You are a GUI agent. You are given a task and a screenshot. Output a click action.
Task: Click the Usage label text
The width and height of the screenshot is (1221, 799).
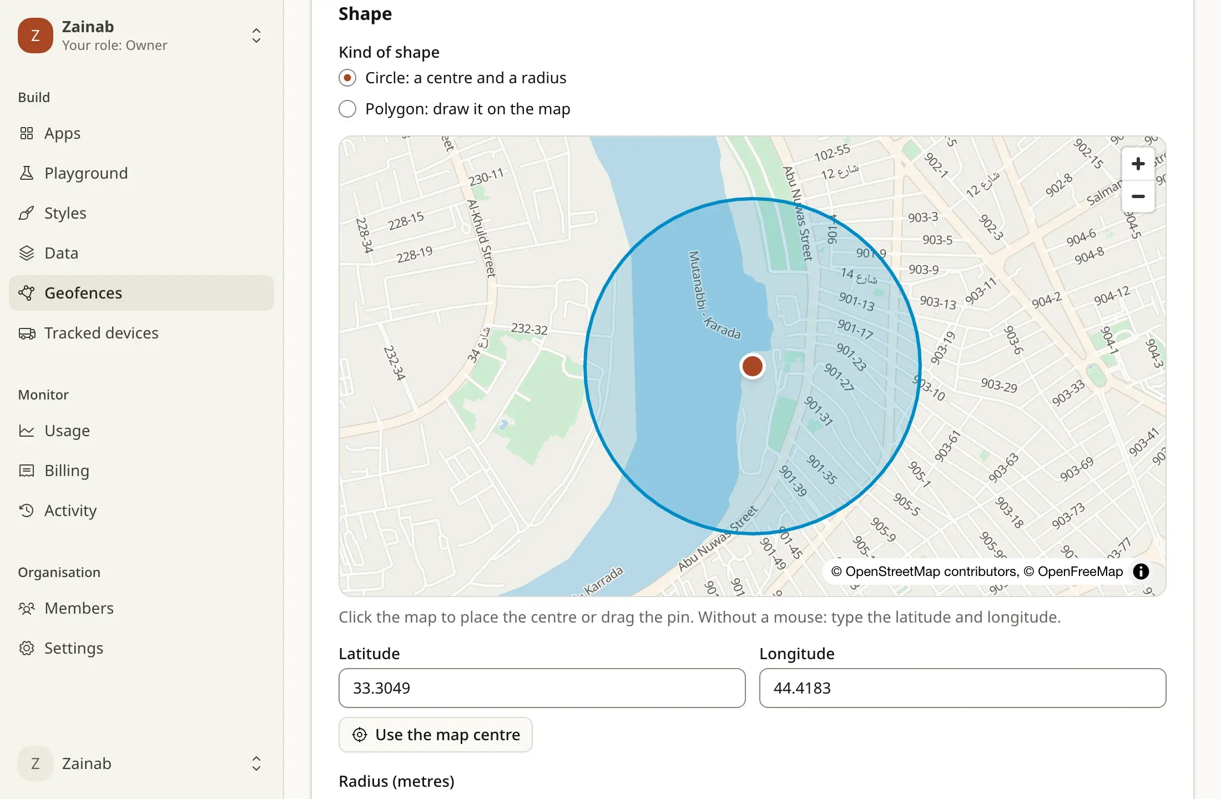coord(67,431)
